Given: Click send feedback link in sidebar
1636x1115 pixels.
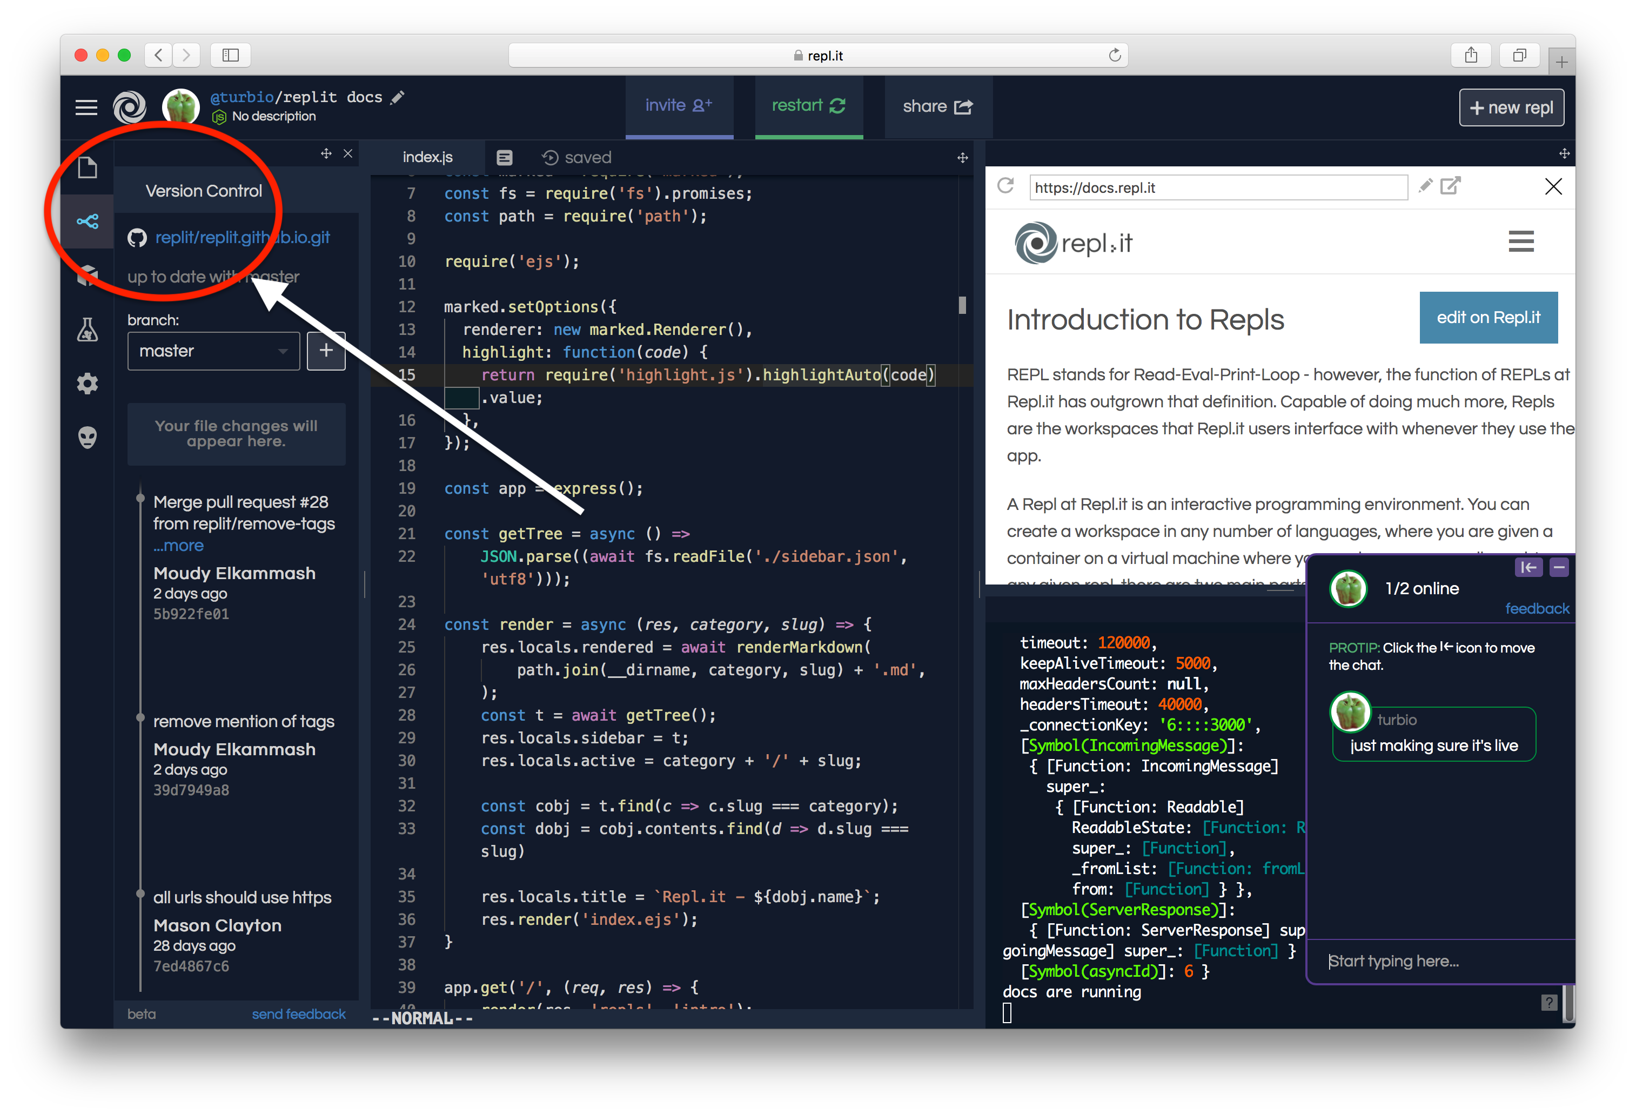Looking at the screenshot, I should point(298,1013).
